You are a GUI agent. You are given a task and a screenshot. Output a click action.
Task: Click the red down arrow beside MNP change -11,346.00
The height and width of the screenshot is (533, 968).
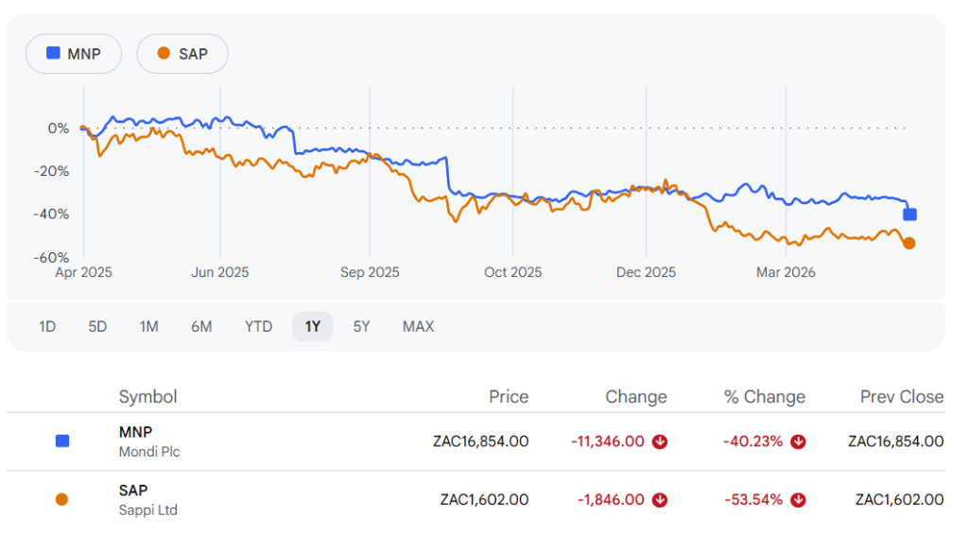tap(660, 441)
